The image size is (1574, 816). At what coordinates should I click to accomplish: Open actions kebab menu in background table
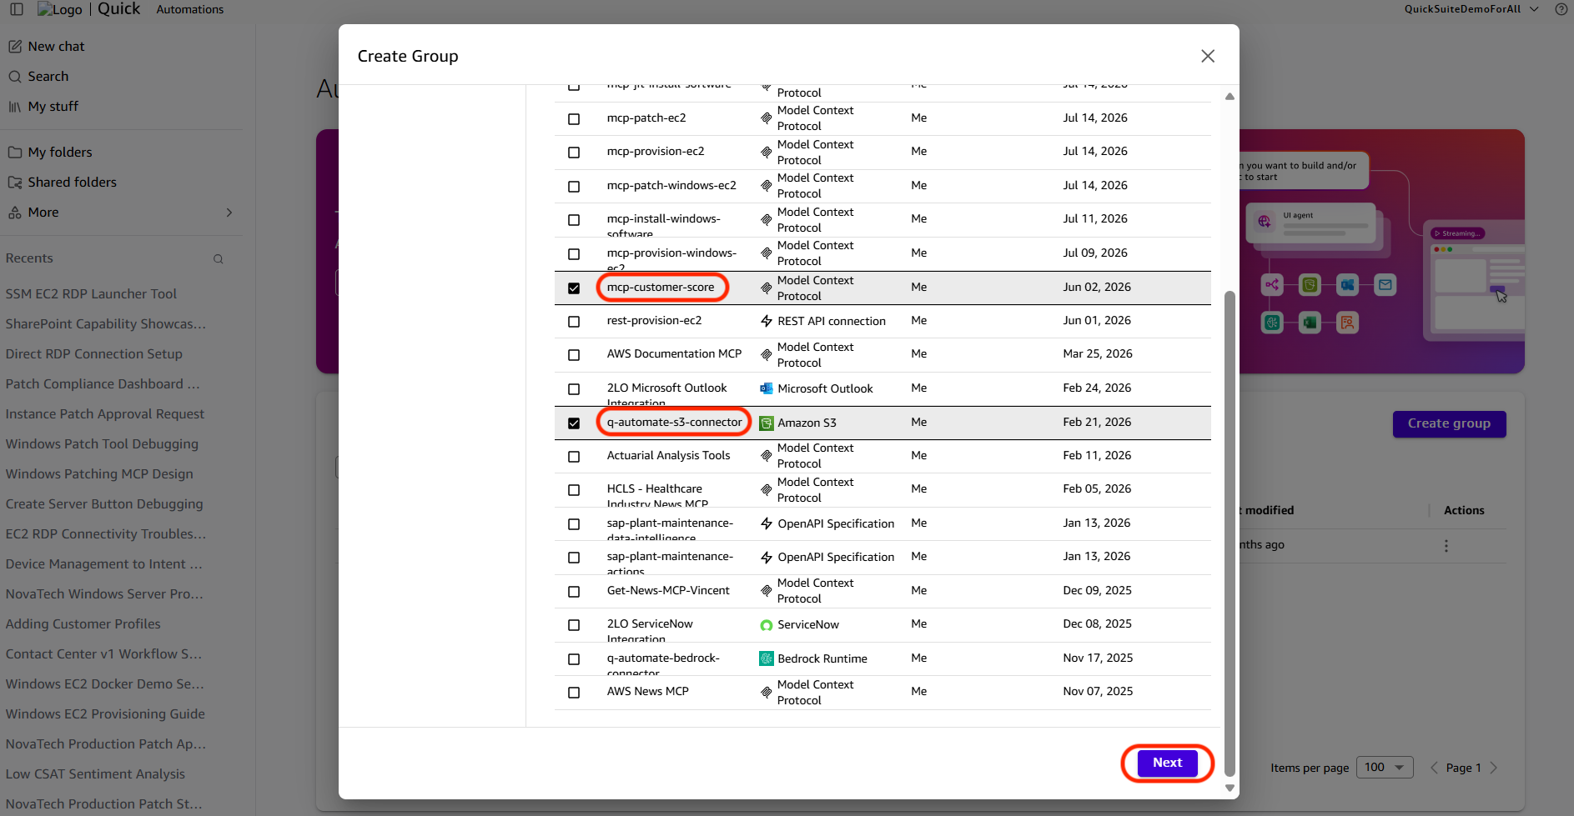tap(1446, 546)
